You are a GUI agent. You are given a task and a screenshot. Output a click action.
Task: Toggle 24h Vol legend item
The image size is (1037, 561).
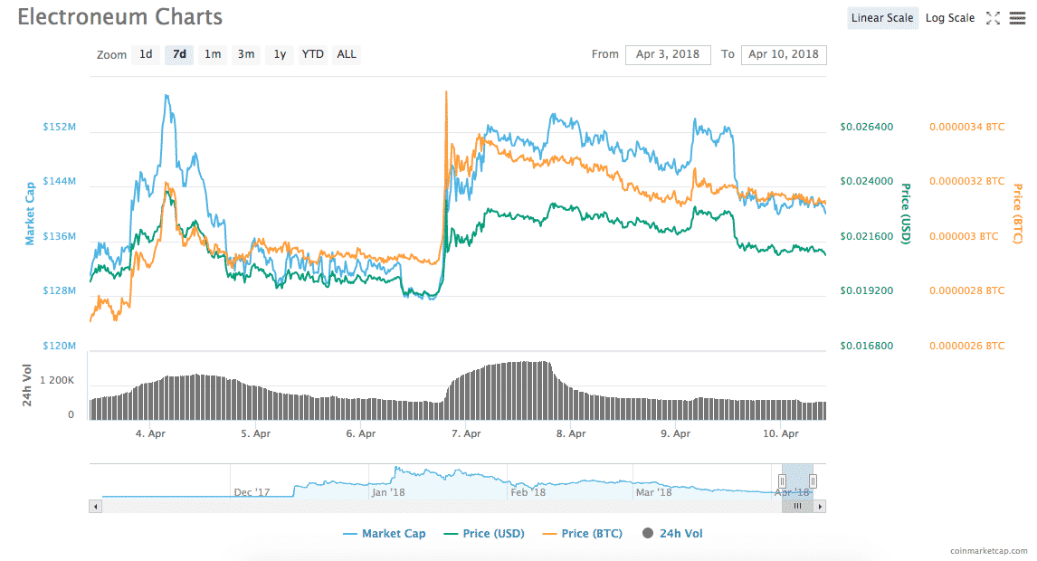[672, 534]
